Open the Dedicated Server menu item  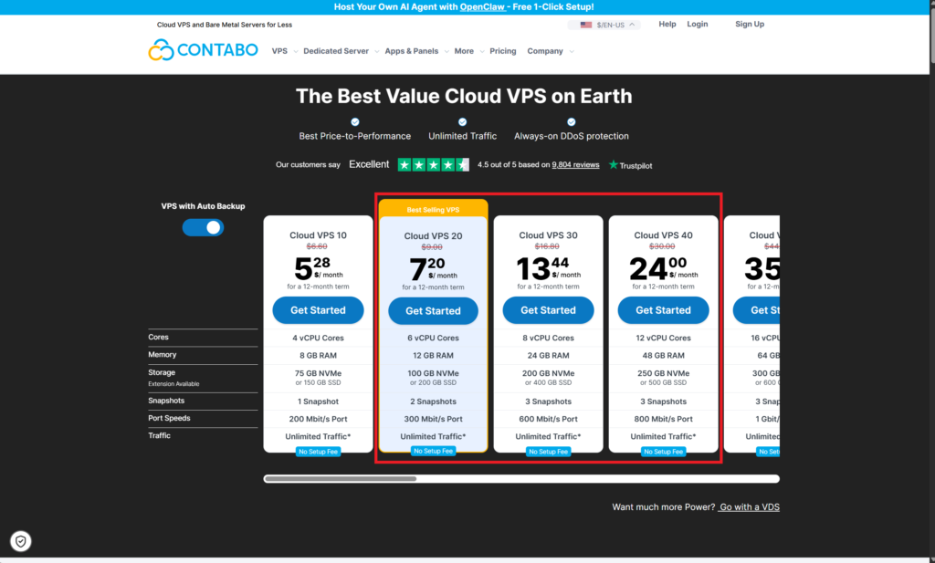pos(336,51)
